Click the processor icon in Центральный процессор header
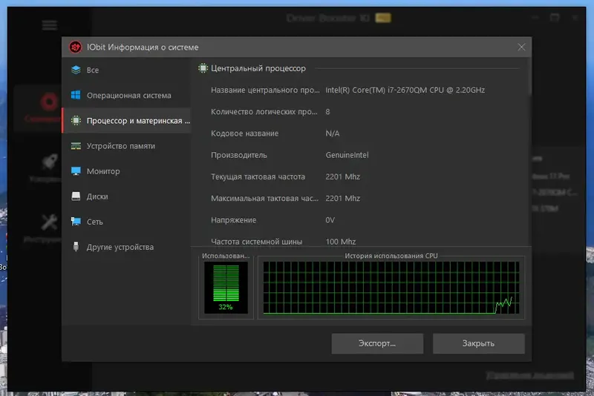The width and height of the screenshot is (594, 396). coord(203,68)
